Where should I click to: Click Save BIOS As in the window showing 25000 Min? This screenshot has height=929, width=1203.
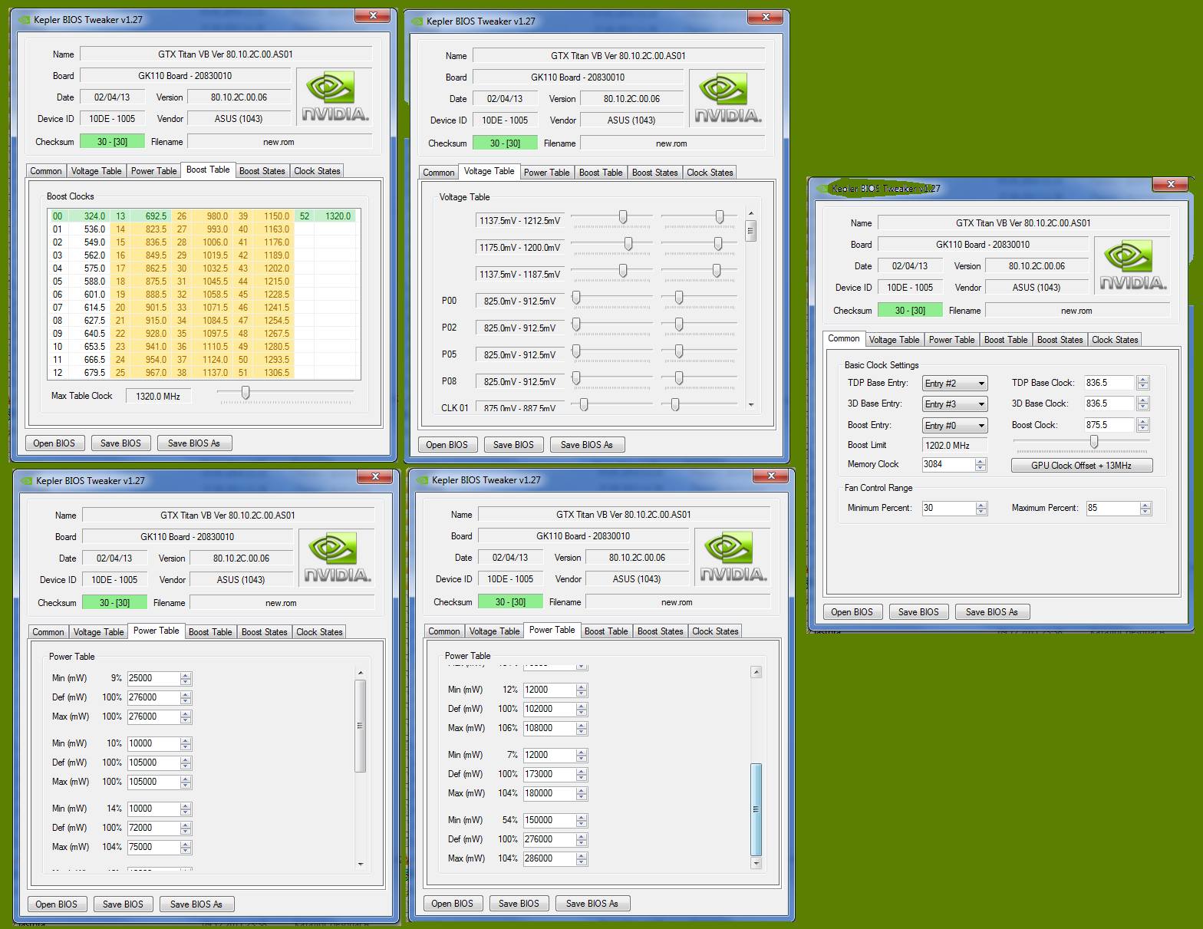coord(196,904)
